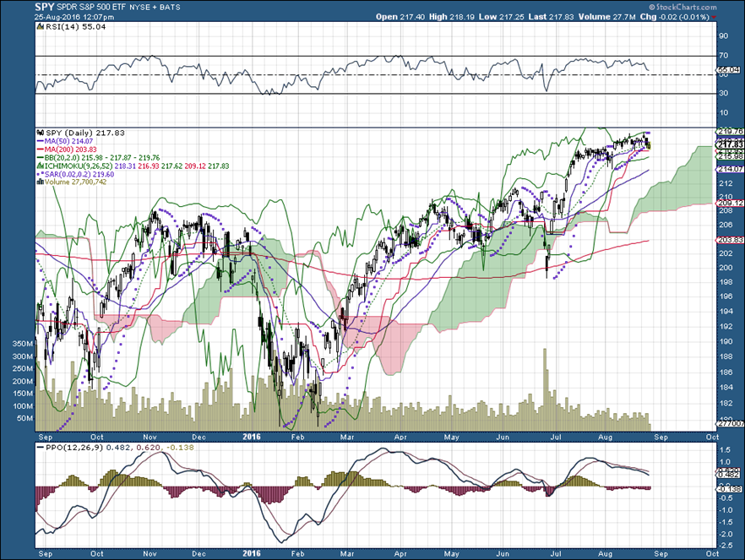Image resolution: width=745 pixels, height=560 pixels.
Task: Click the 214.07 flag on the price axis
Action: click(730, 169)
